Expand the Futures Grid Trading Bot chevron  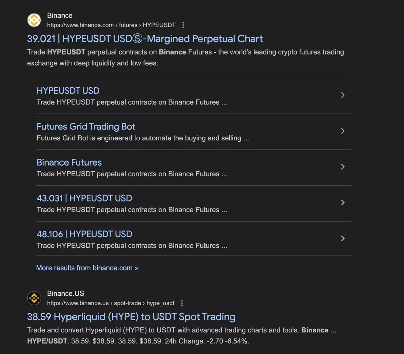(342, 131)
